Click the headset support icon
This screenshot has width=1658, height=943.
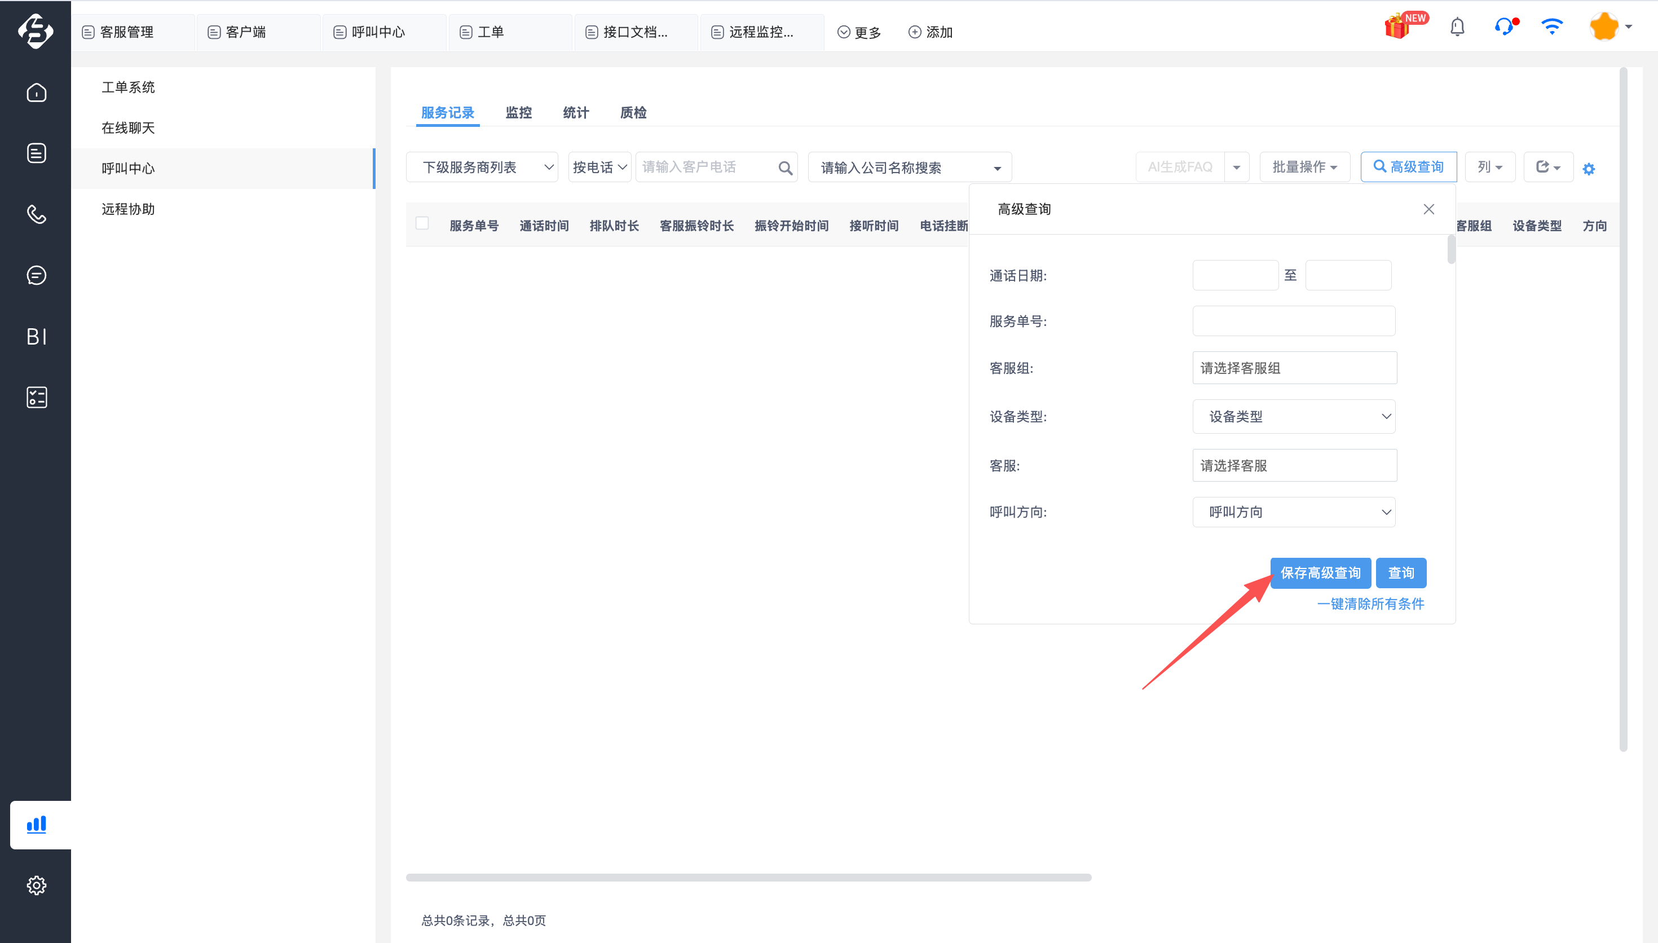(x=1504, y=27)
